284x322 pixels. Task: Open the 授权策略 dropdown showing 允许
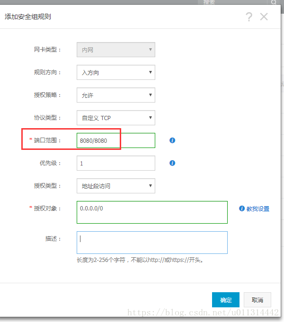point(116,95)
